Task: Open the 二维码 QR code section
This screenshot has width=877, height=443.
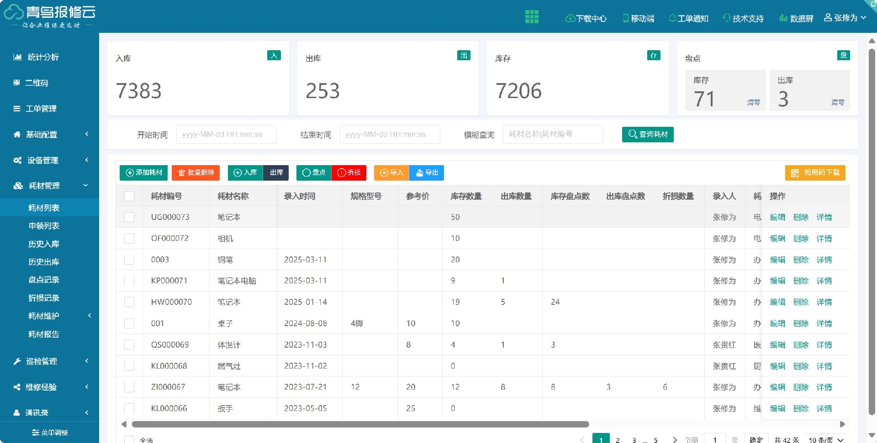Action: pos(39,83)
